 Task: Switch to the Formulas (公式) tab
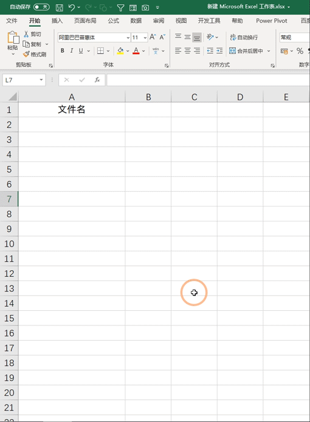[x=114, y=21]
